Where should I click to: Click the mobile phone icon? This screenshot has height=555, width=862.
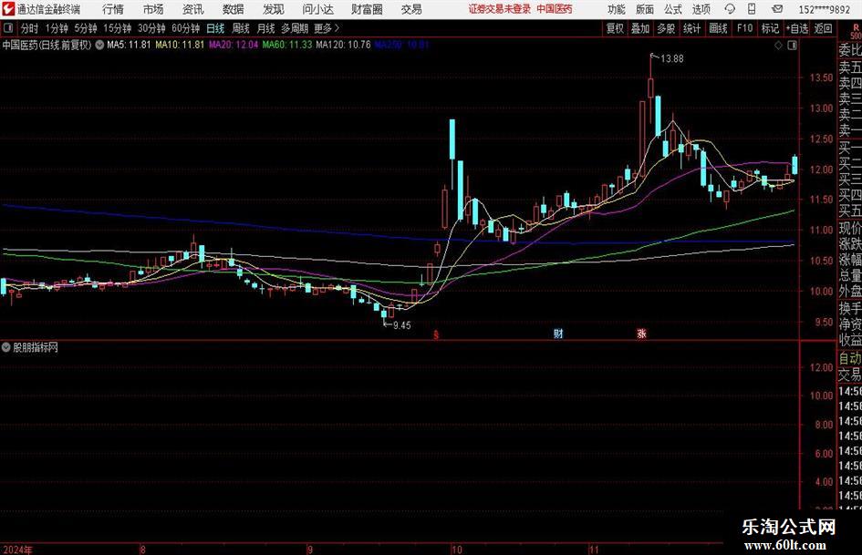click(752, 9)
